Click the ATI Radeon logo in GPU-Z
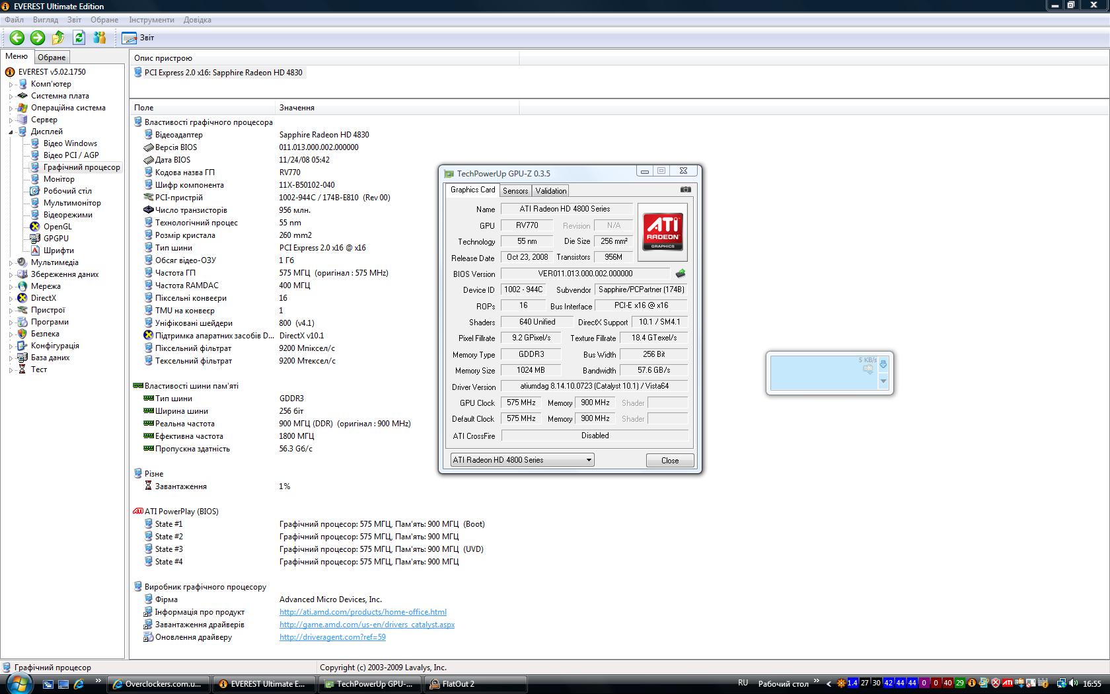This screenshot has width=1110, height=694. click(x=663, y=231)
